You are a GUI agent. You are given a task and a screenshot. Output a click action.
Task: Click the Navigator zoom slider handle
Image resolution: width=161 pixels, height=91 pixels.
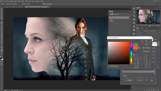tap(150, 26)
